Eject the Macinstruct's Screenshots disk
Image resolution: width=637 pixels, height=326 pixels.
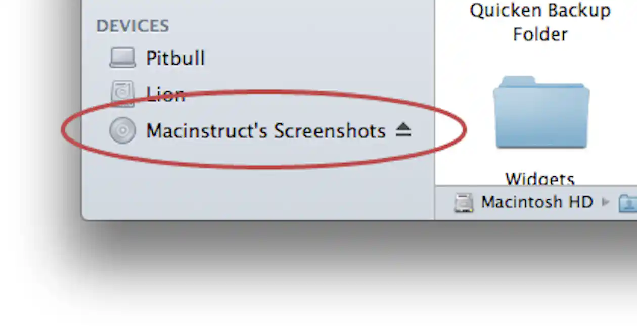pos(403,131)
